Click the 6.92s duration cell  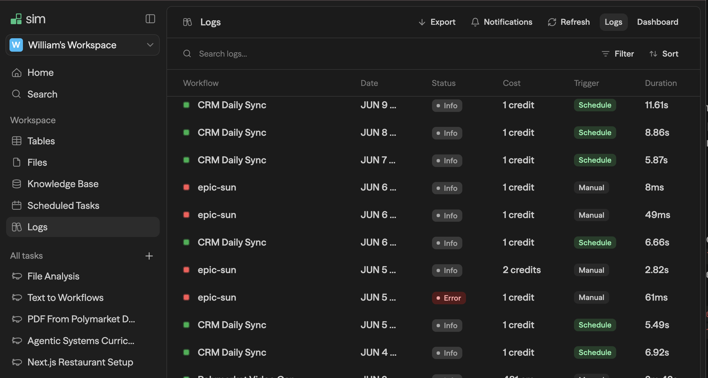[x=657, y=353]
